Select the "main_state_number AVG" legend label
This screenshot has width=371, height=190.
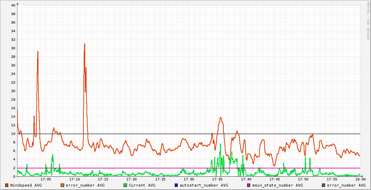pyautogui.click(x=278, y=185)
